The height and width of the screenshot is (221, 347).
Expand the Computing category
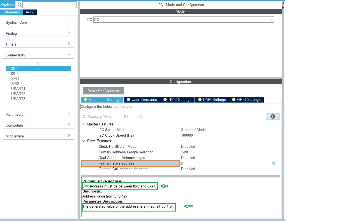pos(38,125)
